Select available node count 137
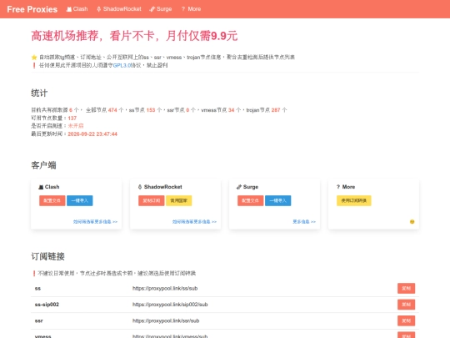The height and width of the screenshot is (338, 450). [72, 119]
